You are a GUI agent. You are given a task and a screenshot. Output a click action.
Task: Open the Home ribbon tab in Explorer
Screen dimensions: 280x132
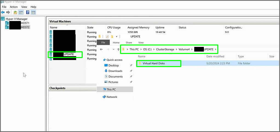pos(116,43)
